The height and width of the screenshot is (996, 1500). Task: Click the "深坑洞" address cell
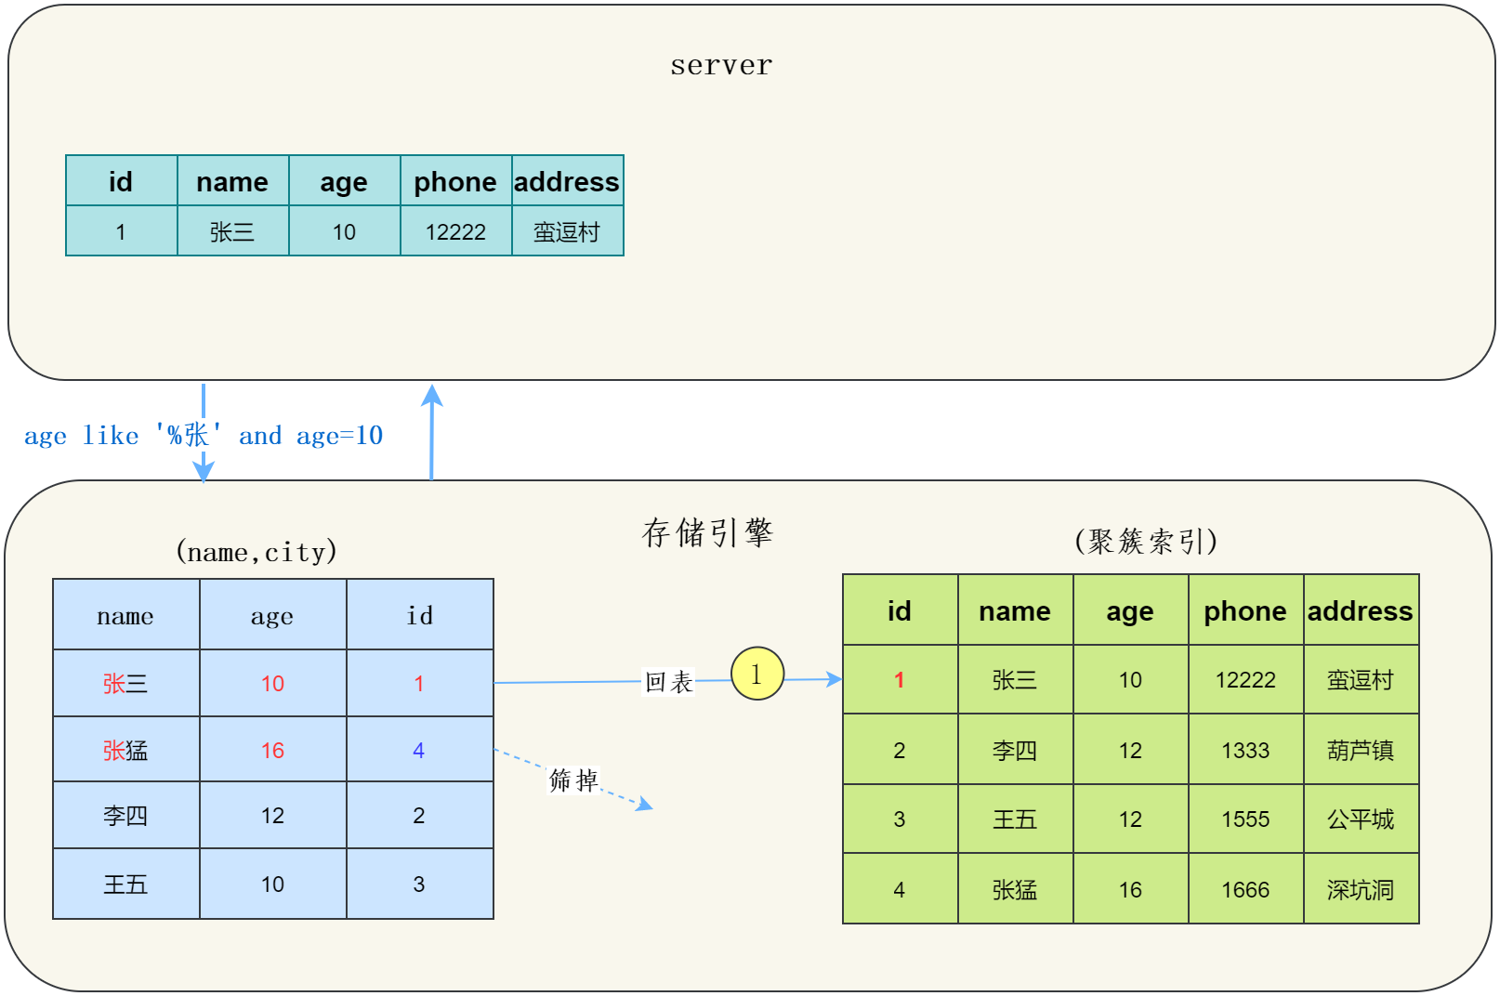click(1361, 889)
